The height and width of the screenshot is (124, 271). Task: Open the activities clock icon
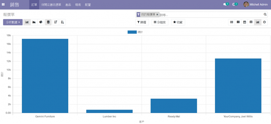click(234, 5)
